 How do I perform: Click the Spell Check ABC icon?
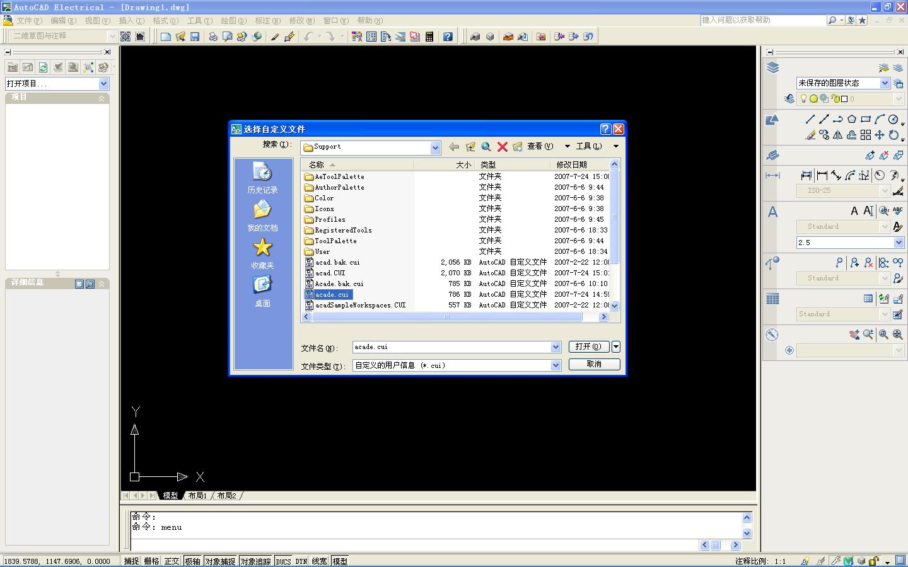(x=898, y=210)
